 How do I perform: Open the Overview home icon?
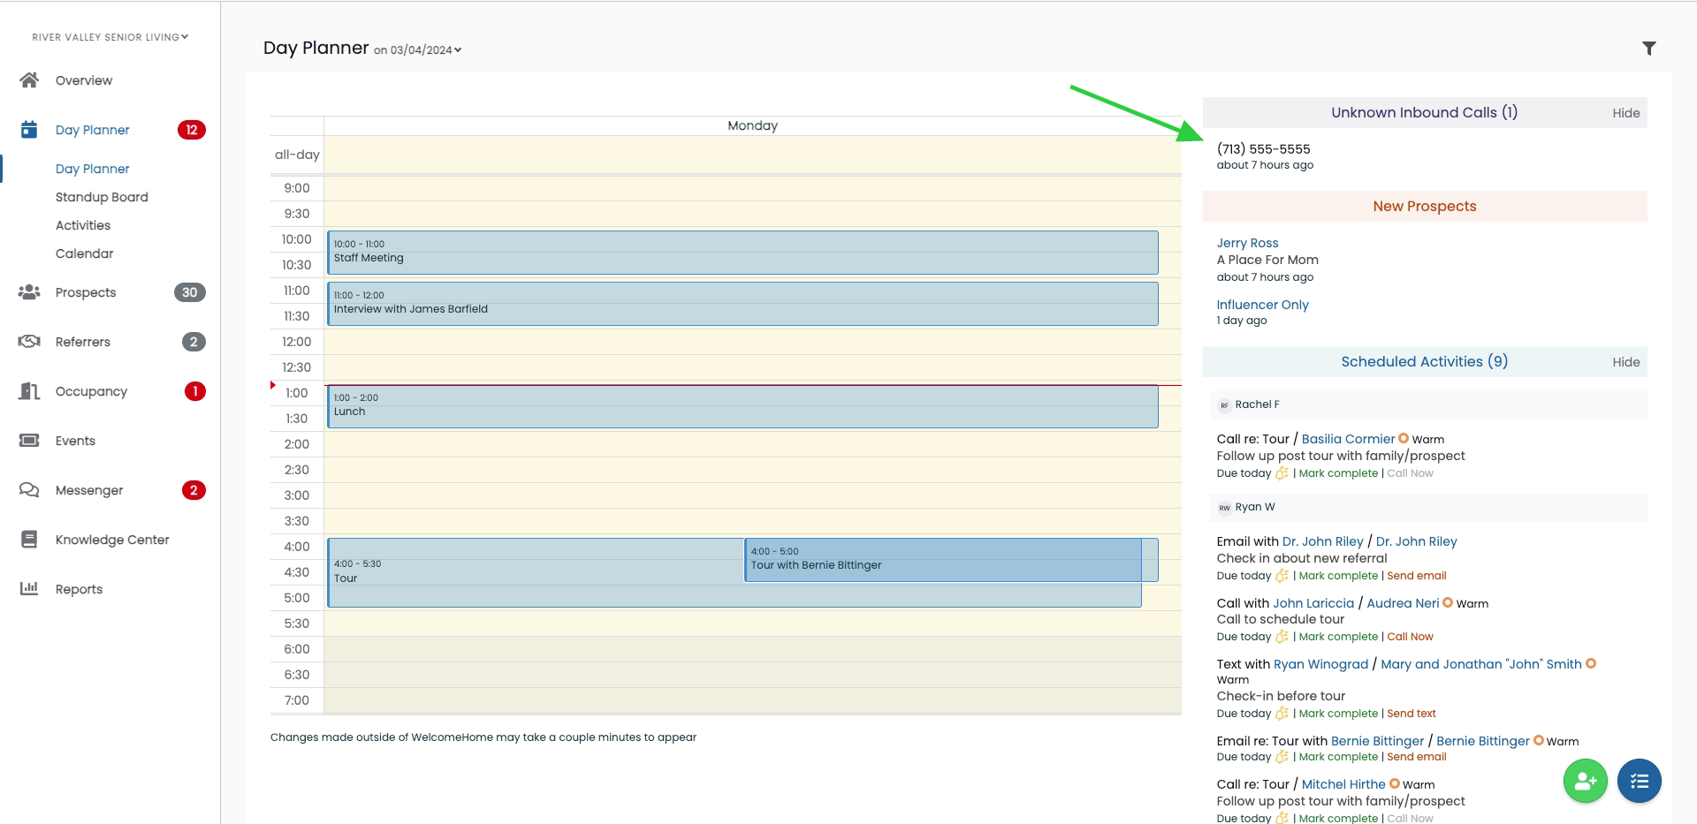29,80
